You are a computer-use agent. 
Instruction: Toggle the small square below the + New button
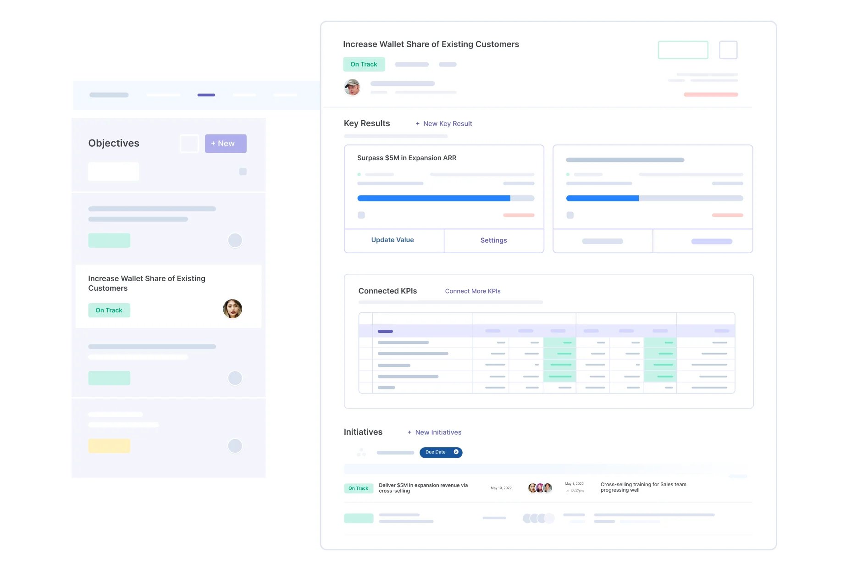(243, 172)
